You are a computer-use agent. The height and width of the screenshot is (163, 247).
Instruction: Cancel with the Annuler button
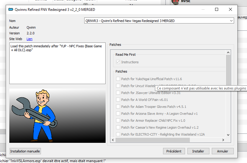[223, 151]
